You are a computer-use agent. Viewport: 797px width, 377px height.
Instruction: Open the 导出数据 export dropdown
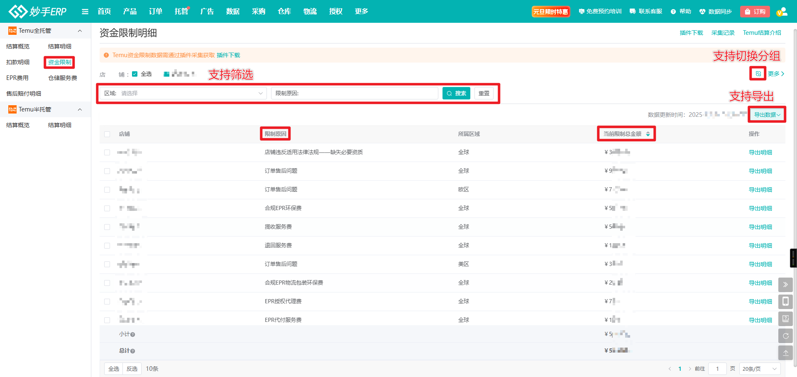[767, 115]
